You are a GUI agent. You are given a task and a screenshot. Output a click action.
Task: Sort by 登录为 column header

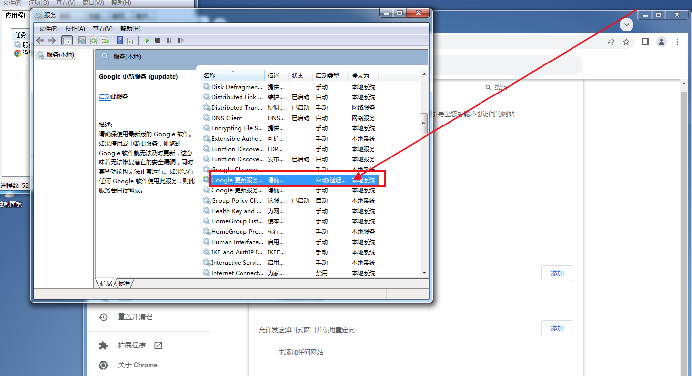pos(363,75)
